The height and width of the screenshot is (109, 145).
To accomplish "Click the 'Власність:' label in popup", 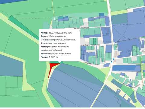I will [46, 54].
